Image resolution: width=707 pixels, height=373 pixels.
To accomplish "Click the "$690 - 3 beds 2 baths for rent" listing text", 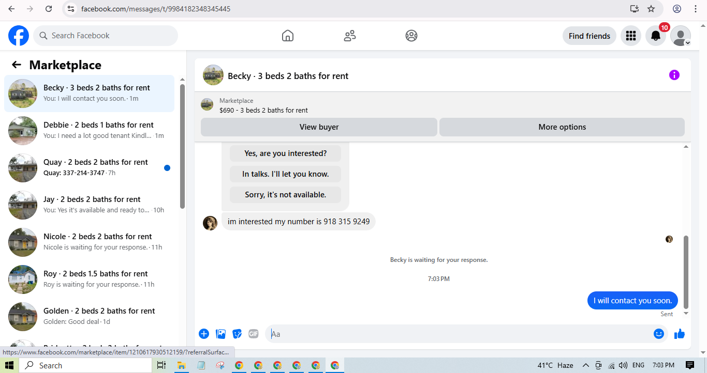I will tap(263, 110).
